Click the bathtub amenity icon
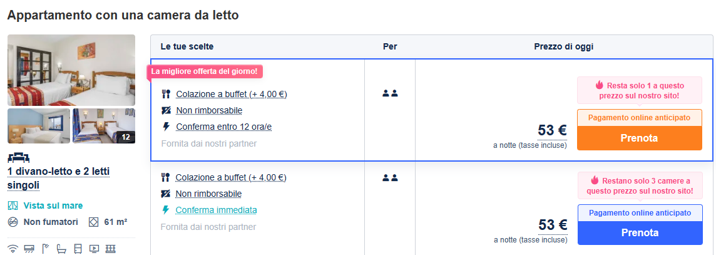This screenshot has height=255, width=716. point(61,248)
